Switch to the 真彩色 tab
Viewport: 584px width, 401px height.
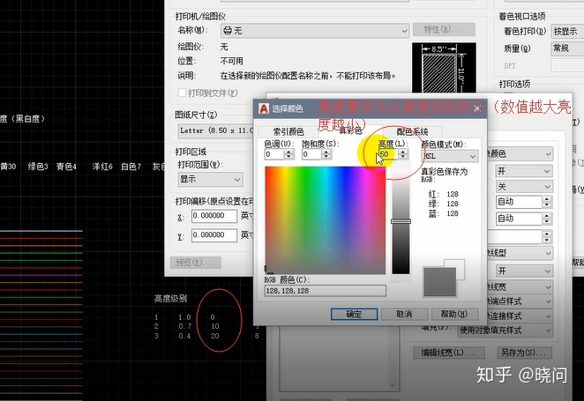350,130
